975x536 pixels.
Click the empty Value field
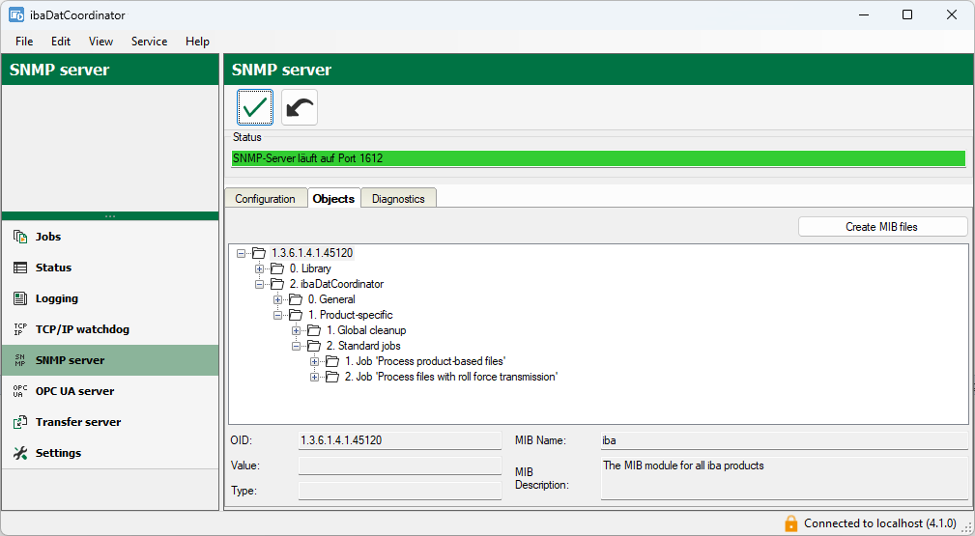[x=400, y=465]
